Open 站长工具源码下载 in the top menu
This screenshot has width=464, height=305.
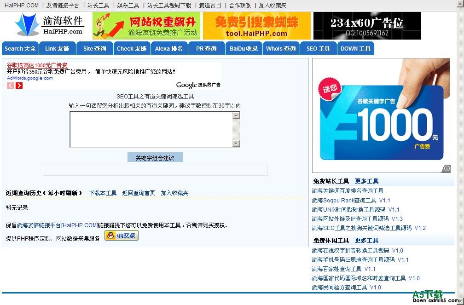coord(169,6)
